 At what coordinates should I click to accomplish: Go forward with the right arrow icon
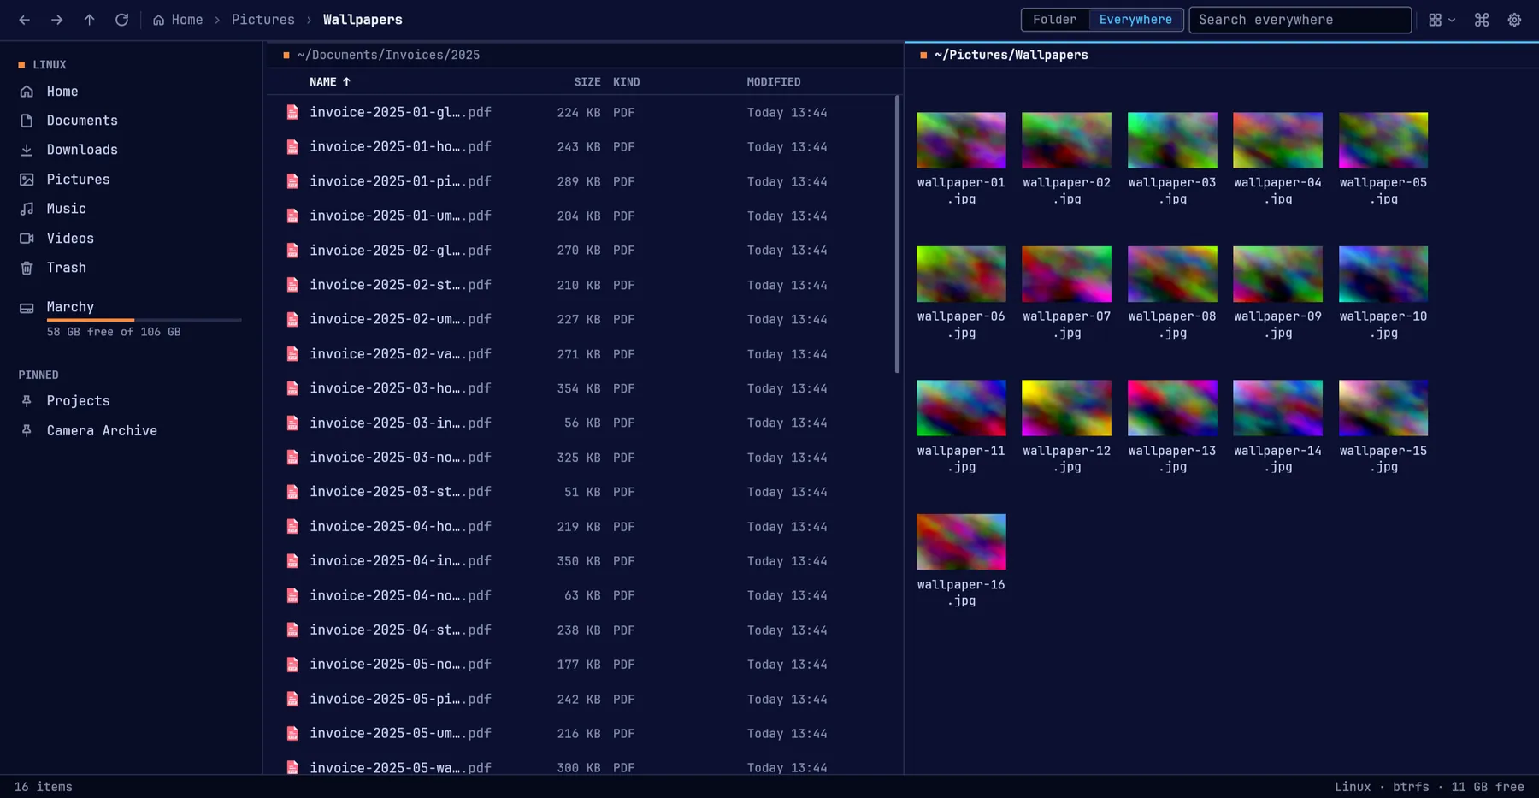56,20
